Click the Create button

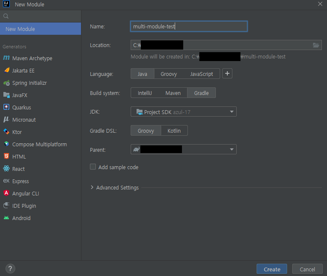272,269
